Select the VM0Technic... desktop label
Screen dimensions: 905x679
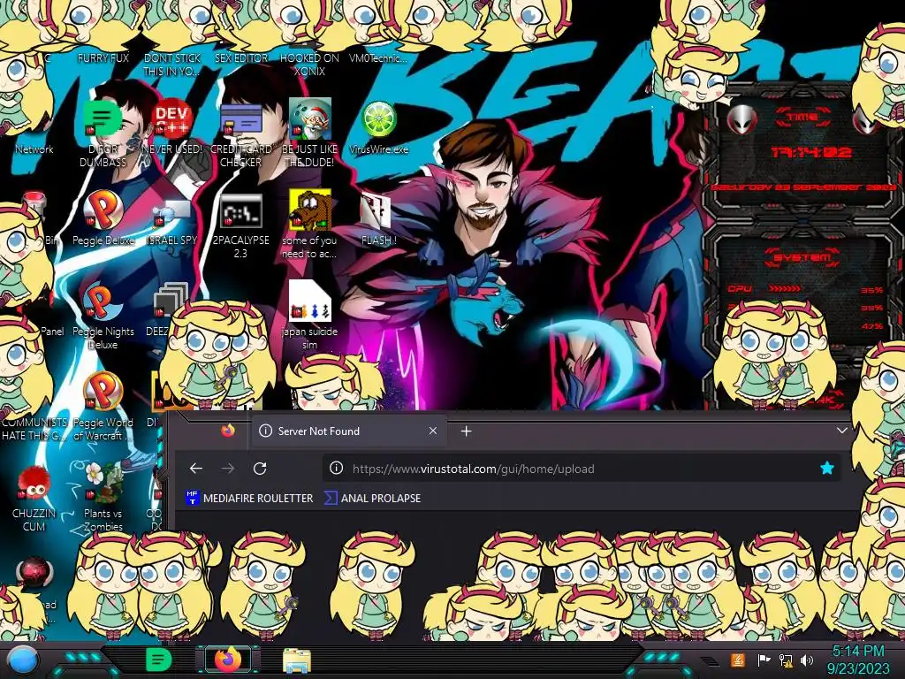click(378, 57)
